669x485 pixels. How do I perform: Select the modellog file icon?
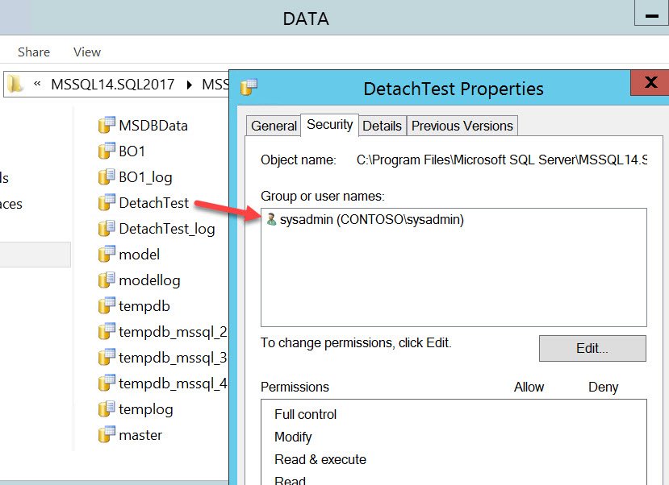(x=107, y=280)
